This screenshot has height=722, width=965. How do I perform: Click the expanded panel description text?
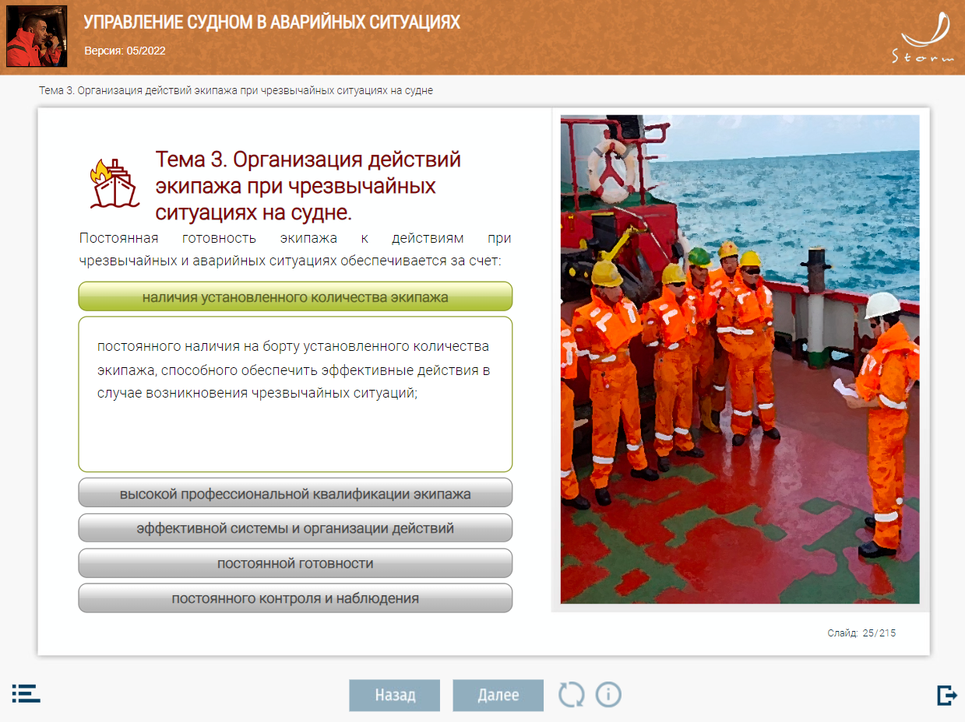tap(294, 370)
